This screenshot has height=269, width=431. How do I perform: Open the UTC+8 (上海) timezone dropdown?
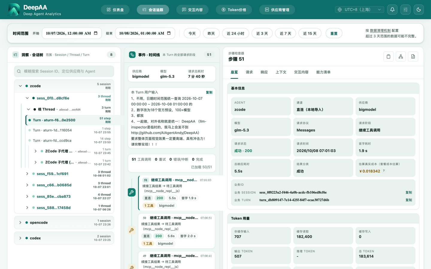coord(359,10)
